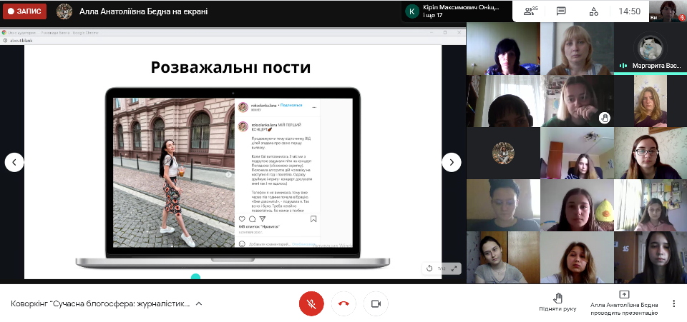Select the Маргарита Вас… tile with cat avatar
The height and width of the screenshot is (322, 687).
pyautogui.click(x=651, y=48)
